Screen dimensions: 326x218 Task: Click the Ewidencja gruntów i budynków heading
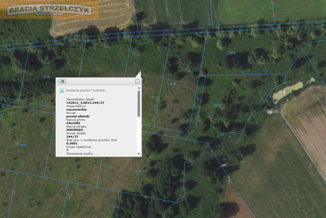[86, 90]
